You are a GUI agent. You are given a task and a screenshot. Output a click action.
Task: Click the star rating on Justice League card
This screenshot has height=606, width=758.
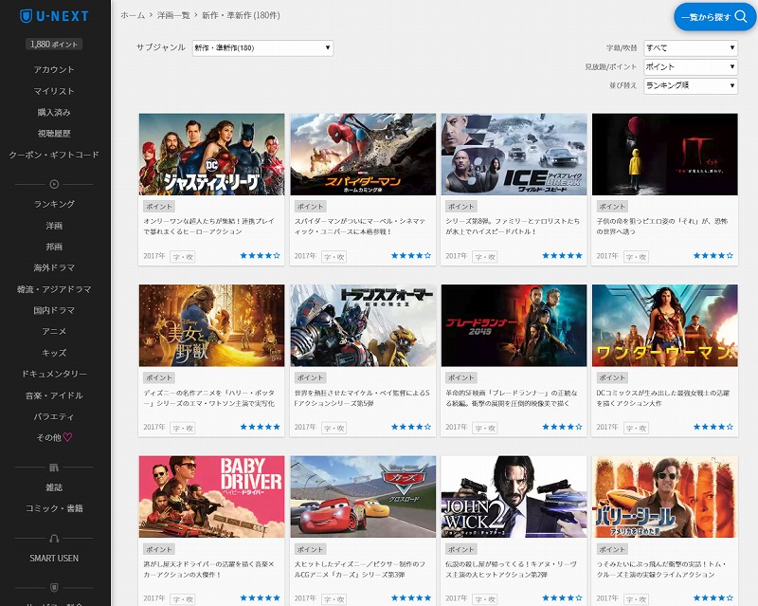[x=259, y=256]
